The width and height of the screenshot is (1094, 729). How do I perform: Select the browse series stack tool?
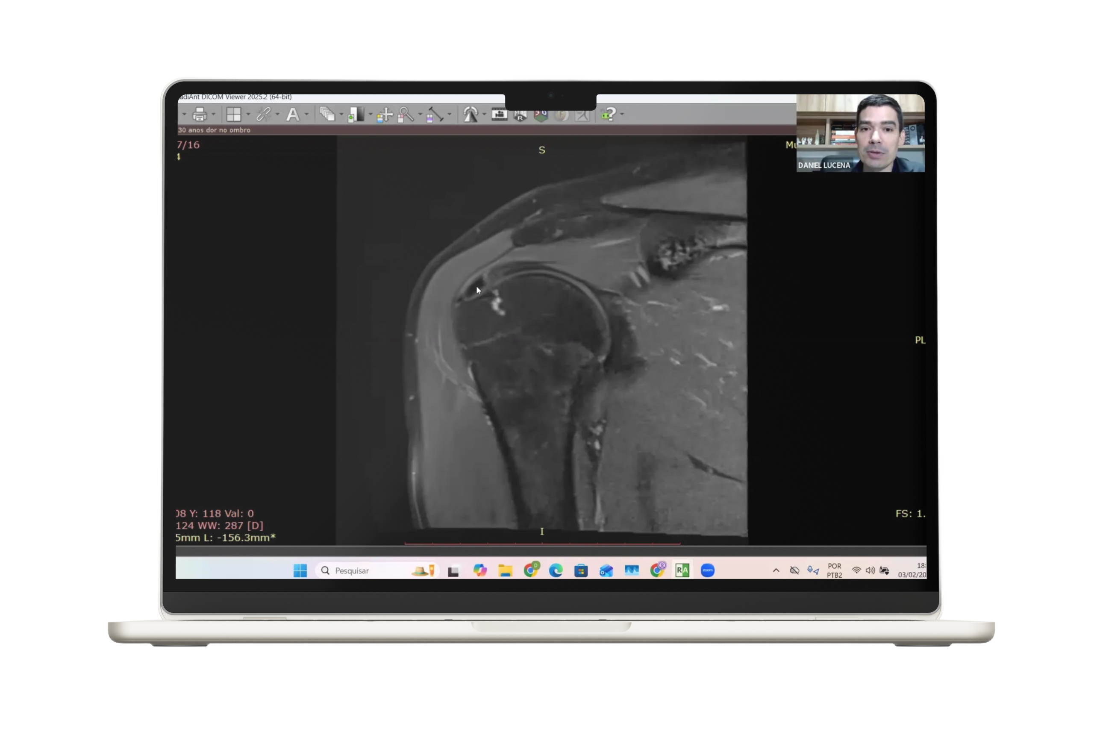(x=328, y=114)
